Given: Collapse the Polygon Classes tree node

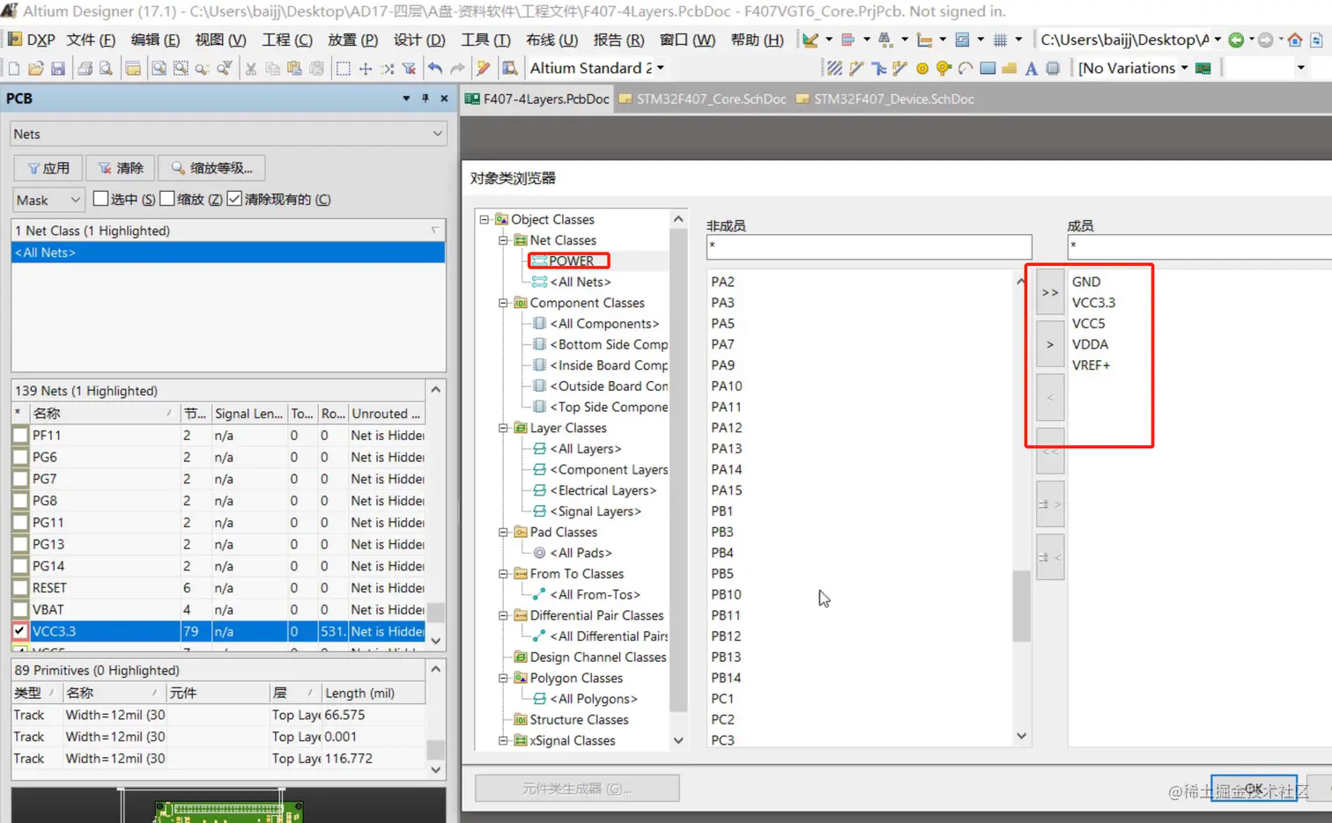Looking at the screenshot, I should 503,678.
